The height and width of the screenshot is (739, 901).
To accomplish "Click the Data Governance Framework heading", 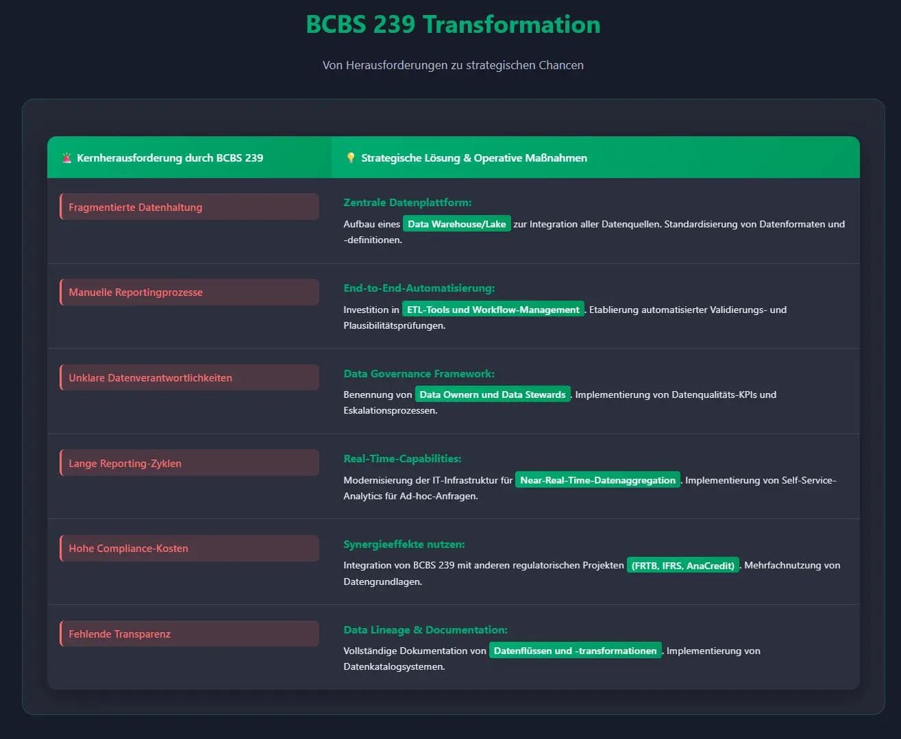I will point(419,374).
